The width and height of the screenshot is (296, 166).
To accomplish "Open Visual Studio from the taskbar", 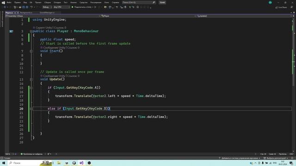I will 81,163.
